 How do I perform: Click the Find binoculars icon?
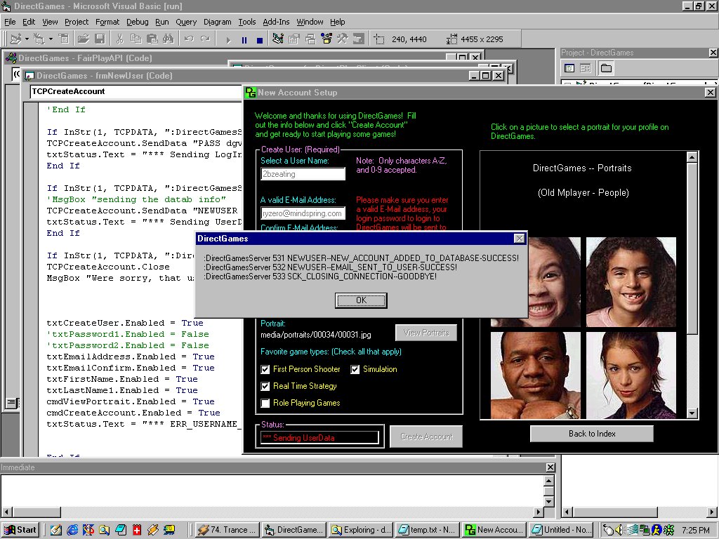coord(169,39)
